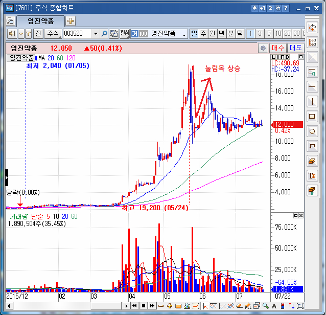Click the eraser tool in right sidebar
This screenshot has height=315, width=326.
click(312, 161)
